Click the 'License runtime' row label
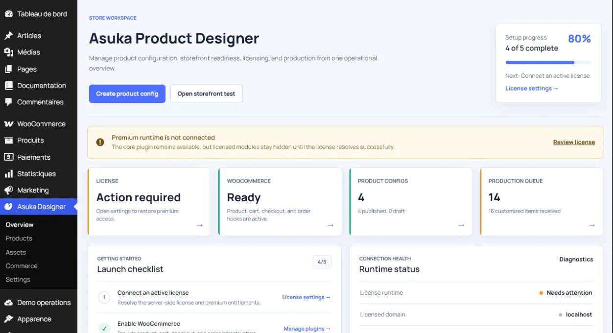This screenshot has width=613, height=333. pos(381,293)
